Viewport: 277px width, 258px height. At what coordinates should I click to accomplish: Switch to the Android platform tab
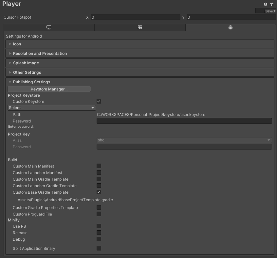tap(231, 27)
